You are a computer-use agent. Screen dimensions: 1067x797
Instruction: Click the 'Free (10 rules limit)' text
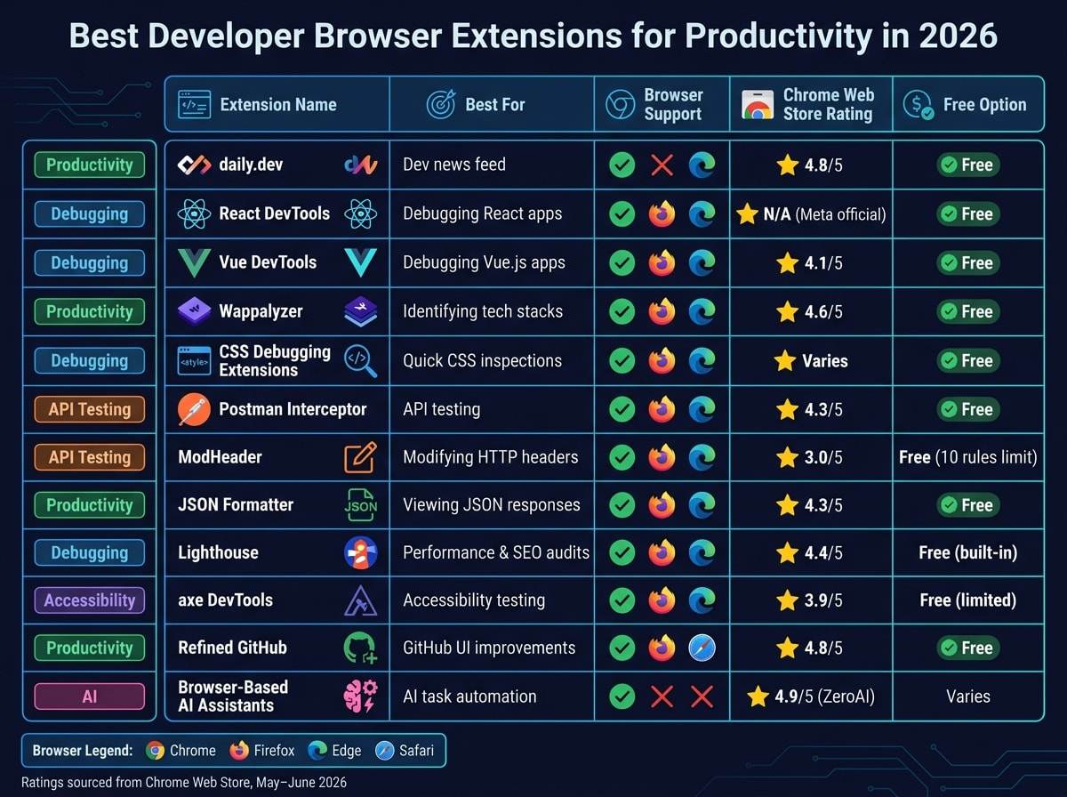[x=967, y=457]
